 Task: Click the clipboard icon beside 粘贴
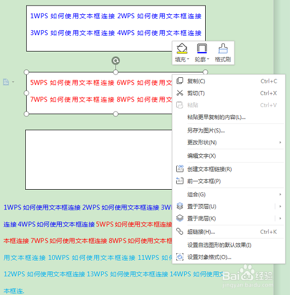[179, 105]
